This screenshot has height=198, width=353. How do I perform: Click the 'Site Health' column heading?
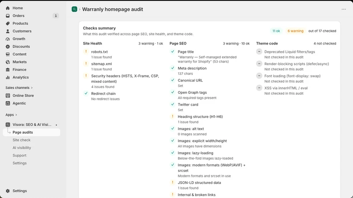(92, 44)
